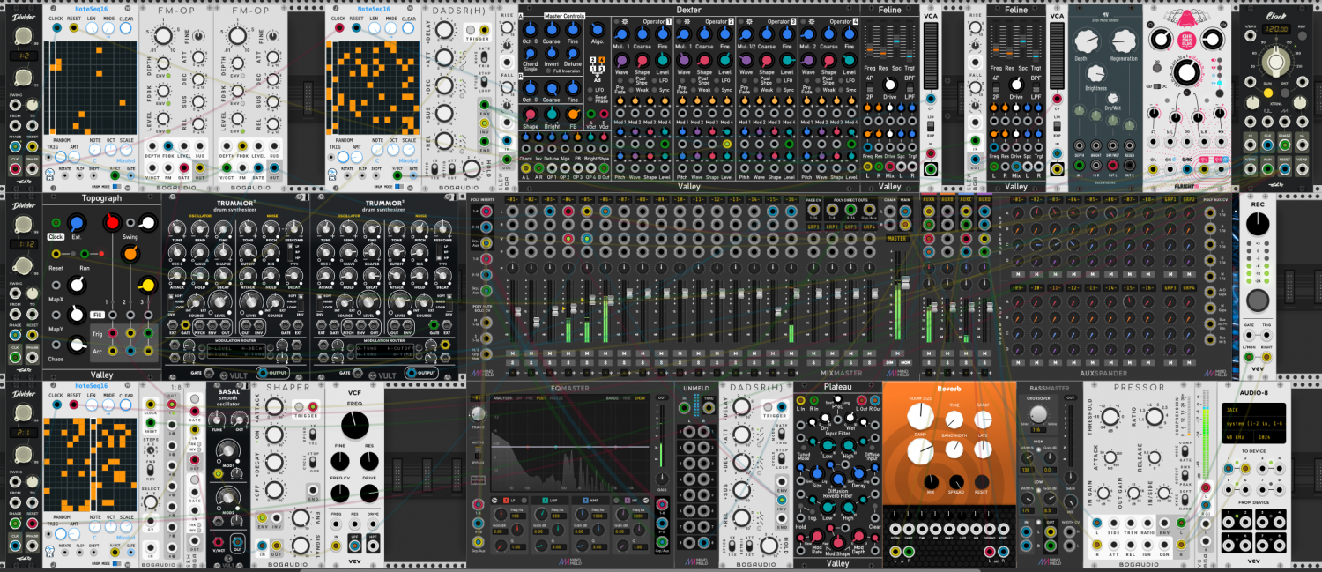Click the Regeneration knob on the MV reverb
This screenshot has width=1322, height=572.
[1122, 41]
